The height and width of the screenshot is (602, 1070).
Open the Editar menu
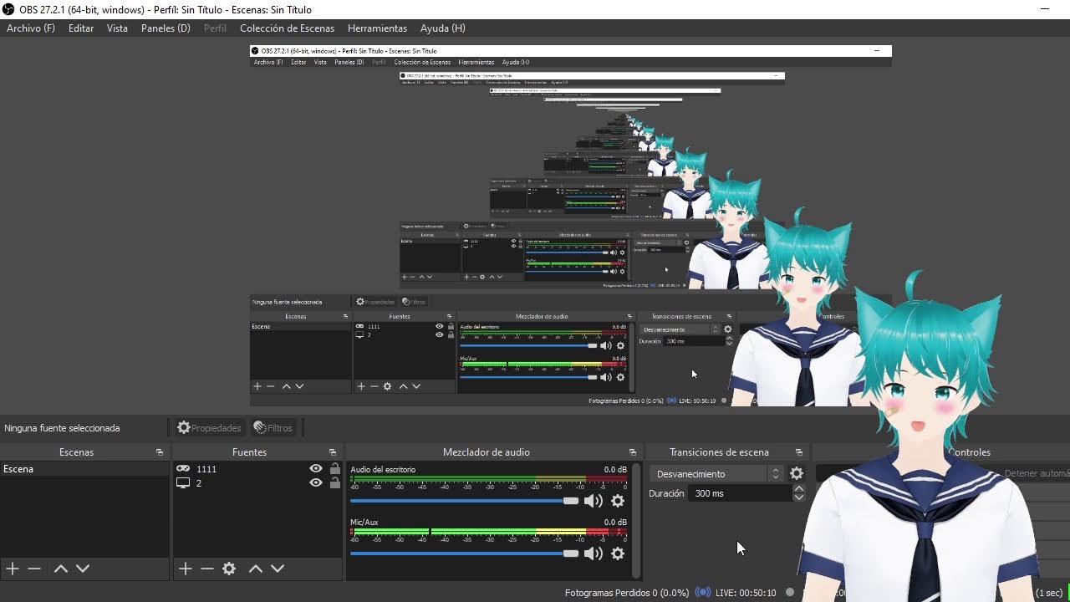pyautogui.click(x=81, y=28)
